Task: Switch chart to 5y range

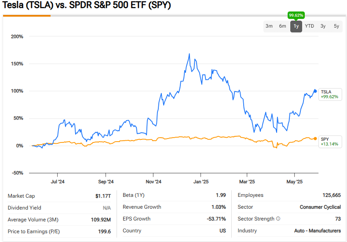Action: 336,26
